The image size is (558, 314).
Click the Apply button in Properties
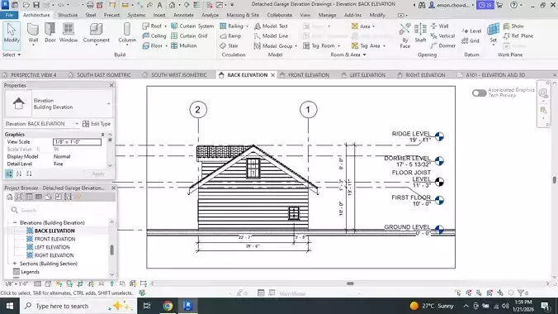pyautogui.click(x=98, y=174)
